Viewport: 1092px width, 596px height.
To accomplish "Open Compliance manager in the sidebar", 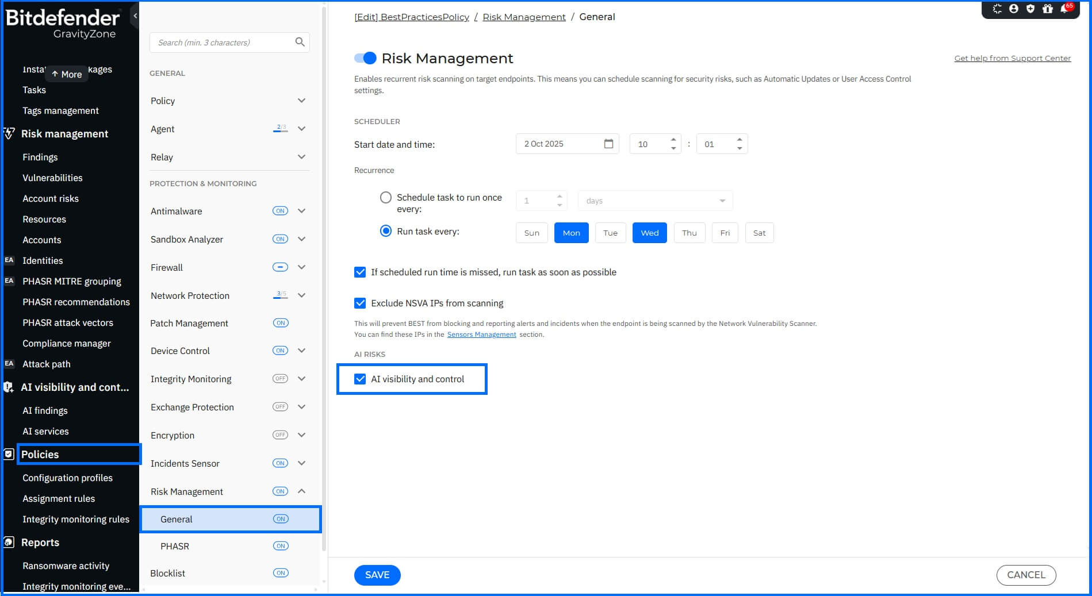I will (67, 343).
